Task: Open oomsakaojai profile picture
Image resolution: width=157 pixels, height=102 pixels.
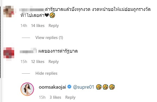Action: point(27,89)
